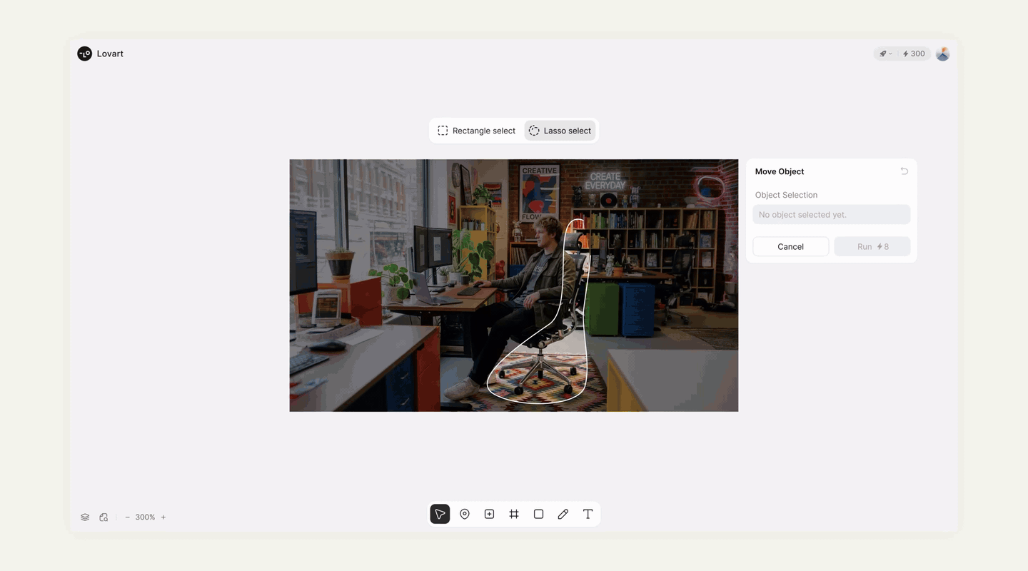Choose the frame grid tool
Viewport: 1028px width, 571px height.
514,514
